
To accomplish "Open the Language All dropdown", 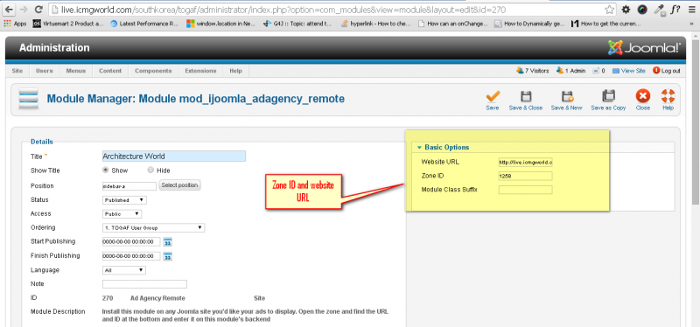I will [123, 270].
